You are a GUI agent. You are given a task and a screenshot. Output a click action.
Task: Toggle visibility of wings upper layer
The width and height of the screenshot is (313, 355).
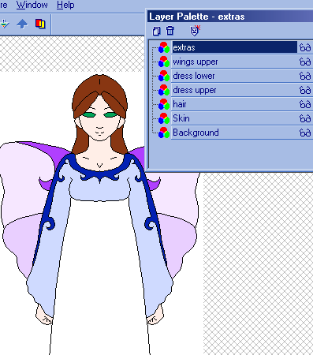(305, 62)
